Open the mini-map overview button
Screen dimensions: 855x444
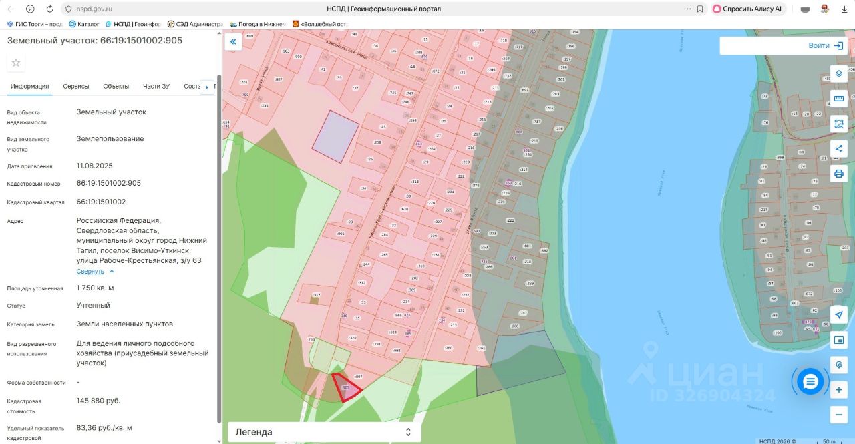tap(839, 339)
